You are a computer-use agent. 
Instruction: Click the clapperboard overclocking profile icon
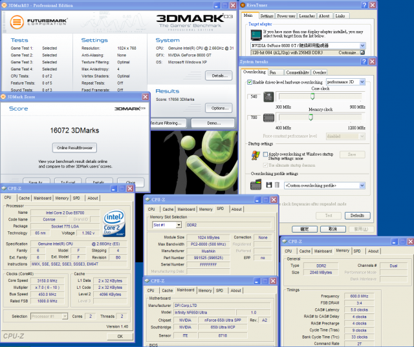point(256,185)
